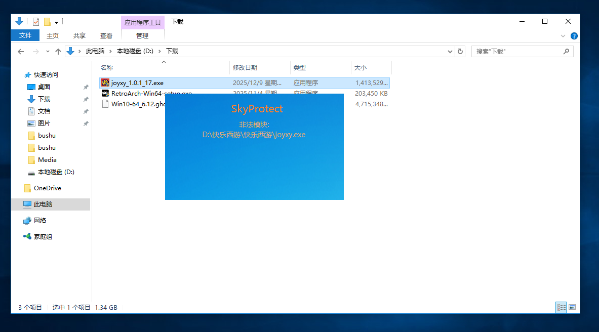Open the 文件 menu tab

point(25,35)
